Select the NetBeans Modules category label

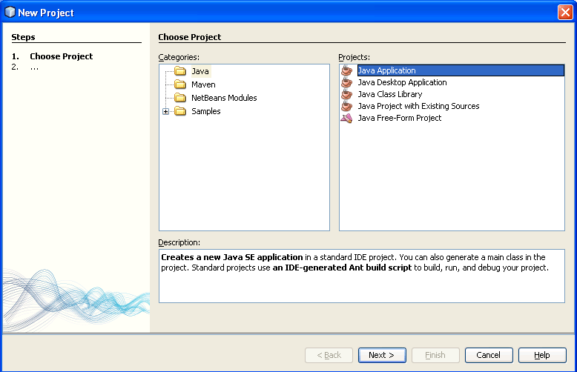[224, 98]
